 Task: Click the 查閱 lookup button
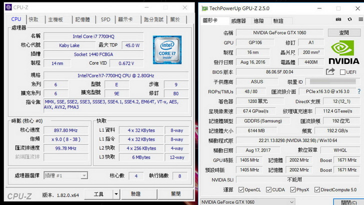tap(344, 32)
